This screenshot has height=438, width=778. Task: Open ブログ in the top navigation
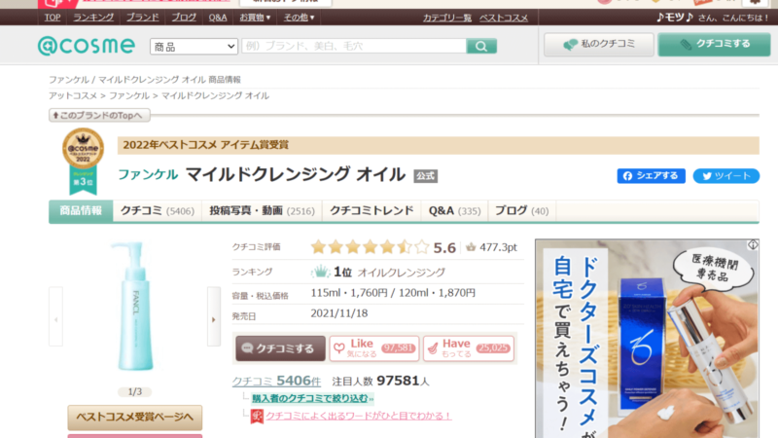tap(184, 18)
